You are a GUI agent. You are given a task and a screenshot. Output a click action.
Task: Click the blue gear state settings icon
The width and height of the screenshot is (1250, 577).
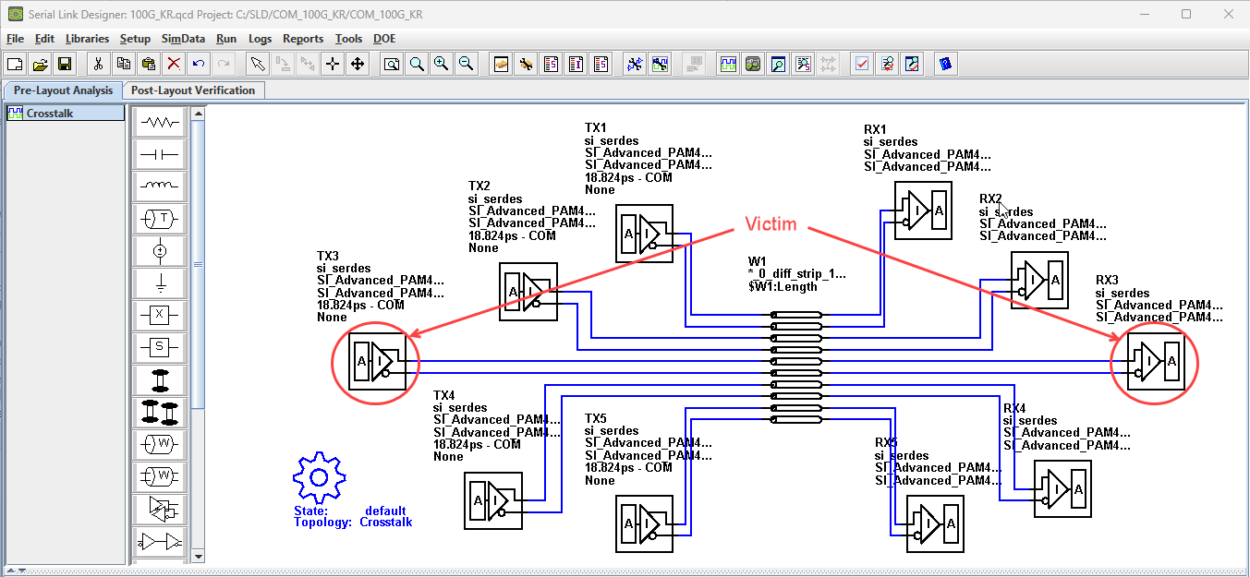pyautogui.click(x=319, y=477)
